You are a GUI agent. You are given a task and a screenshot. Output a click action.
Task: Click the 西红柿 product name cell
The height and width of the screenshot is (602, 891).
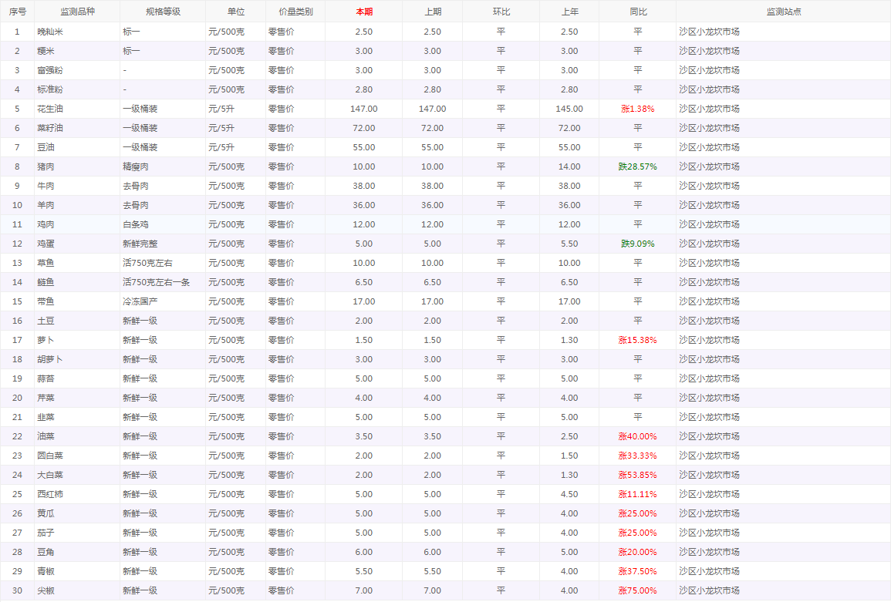(50, 494)
